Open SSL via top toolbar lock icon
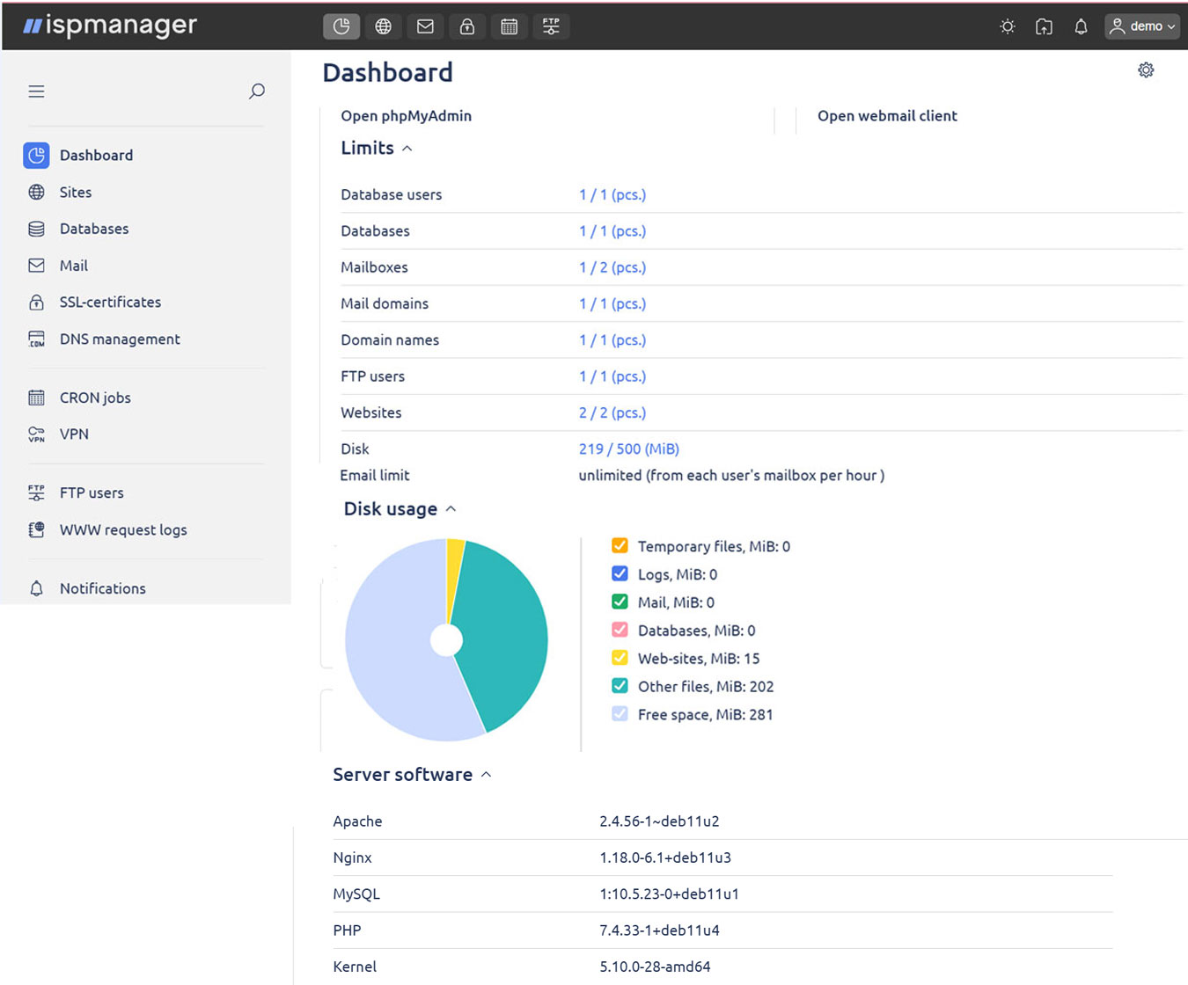The width and height of the screenshot is (1188, 985). (x=467, y=26)
